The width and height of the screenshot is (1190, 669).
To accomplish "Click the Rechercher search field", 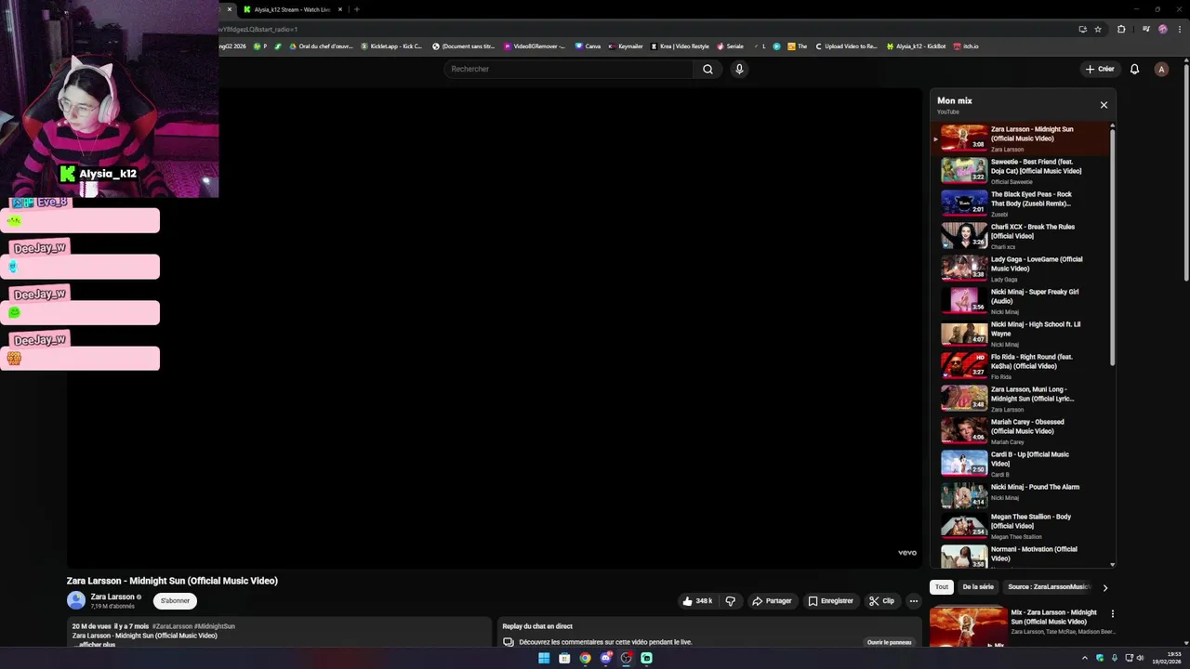I will click(x=569, y=69).
